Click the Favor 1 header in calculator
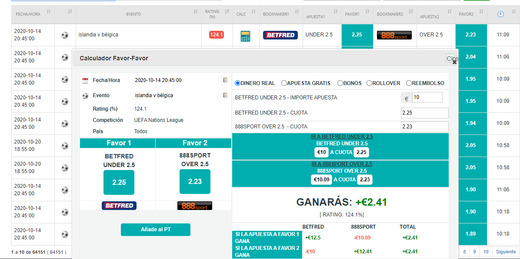520x259 pixels. tap(118, 143)
